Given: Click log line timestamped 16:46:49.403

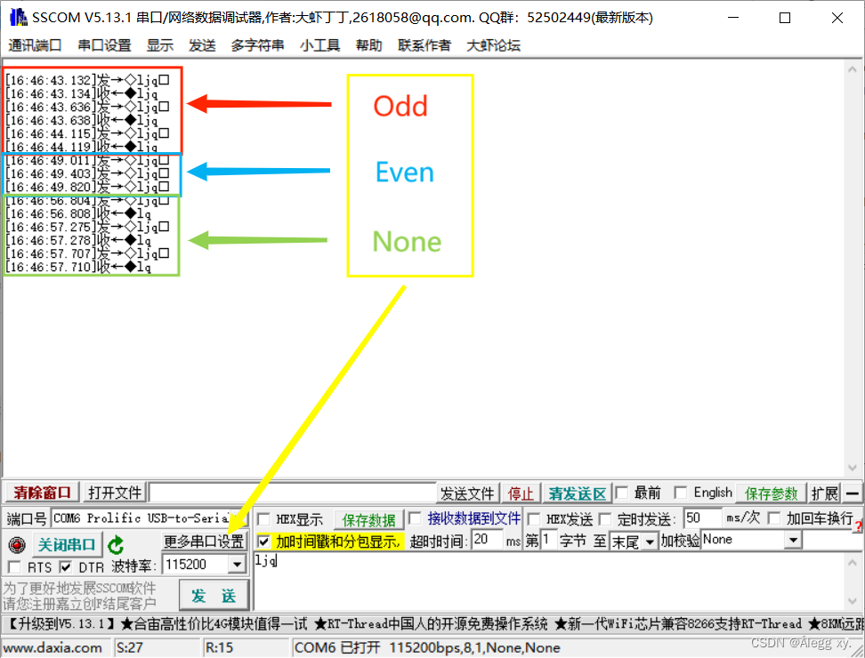Looking at the screenshot, I should 87,173.
